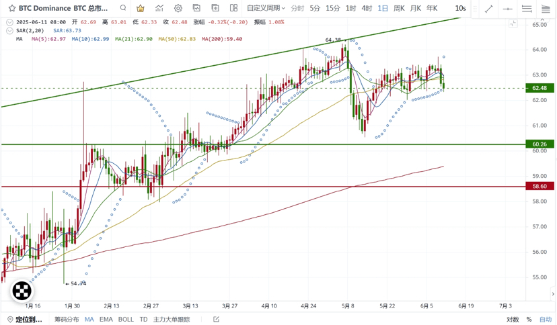Select the diagonal trend line tool
Screen dimensions: 557x325
(x=489, y=9)
